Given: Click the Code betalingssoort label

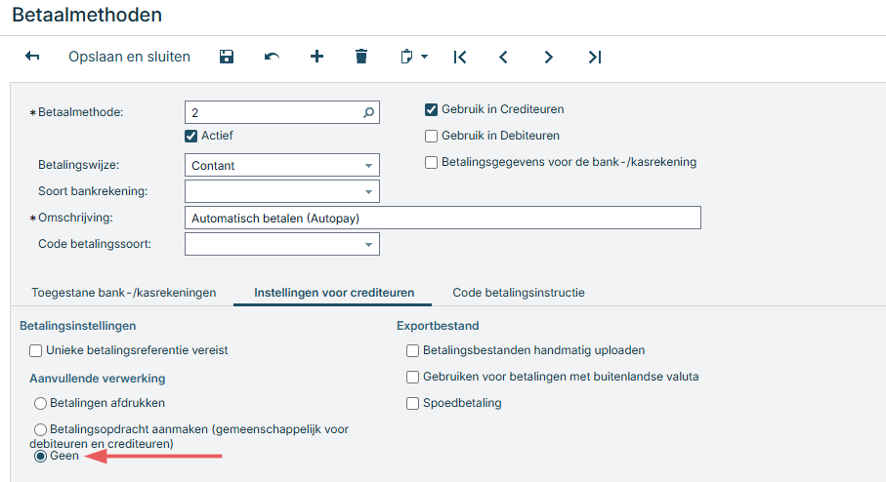Looking at the screenshot, I should point(95,244).
